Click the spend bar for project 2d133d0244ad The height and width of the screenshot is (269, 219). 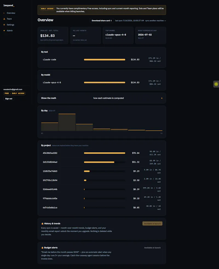[99, 162]
